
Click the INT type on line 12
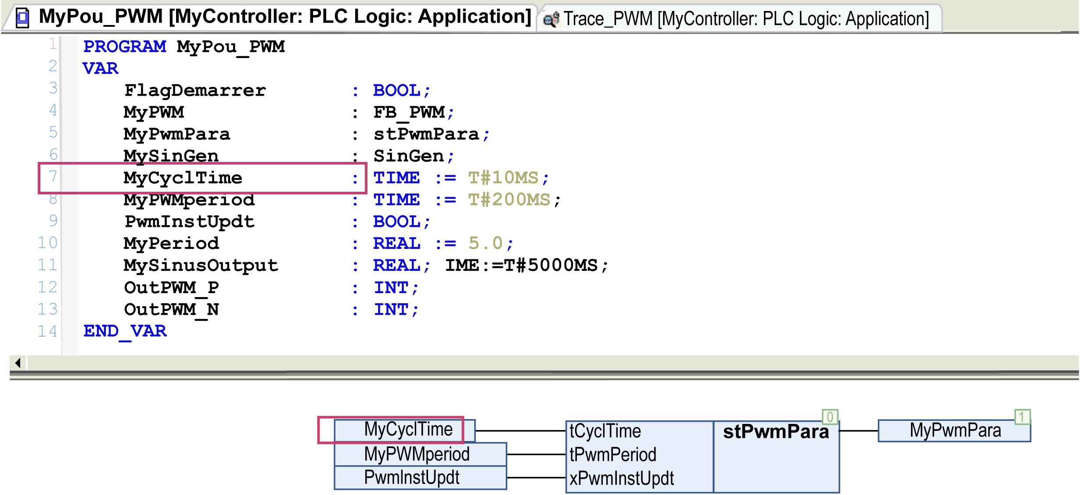[x=391, y=288]
